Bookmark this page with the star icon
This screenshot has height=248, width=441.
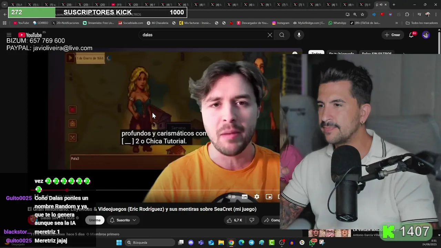[362, 14]
